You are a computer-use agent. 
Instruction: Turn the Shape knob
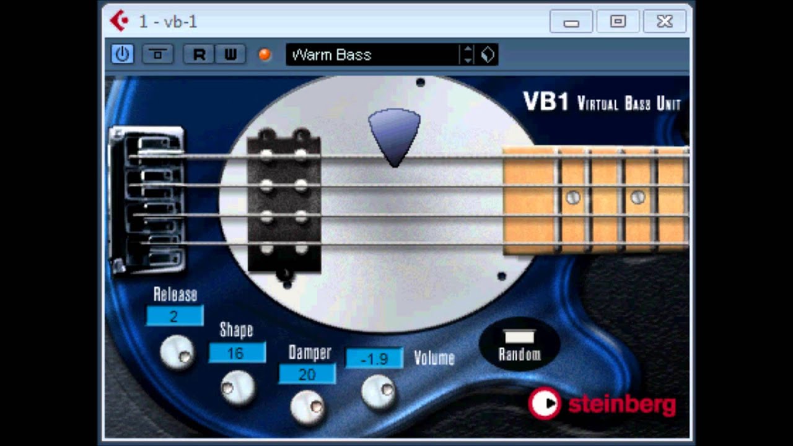pos(238,387)
